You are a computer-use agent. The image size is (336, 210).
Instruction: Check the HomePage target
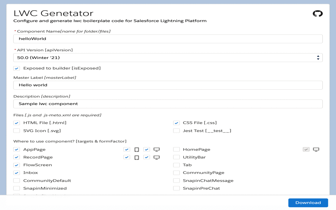point(176,150)
